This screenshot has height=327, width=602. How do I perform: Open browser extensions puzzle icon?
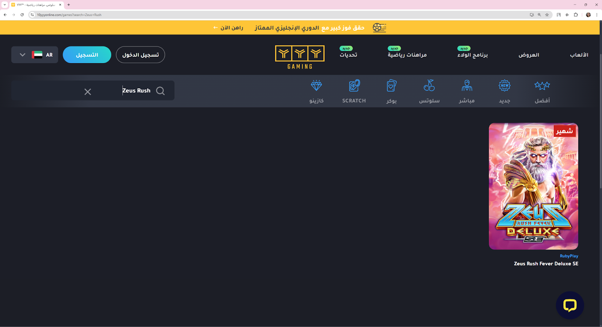(x=576, y=15)
